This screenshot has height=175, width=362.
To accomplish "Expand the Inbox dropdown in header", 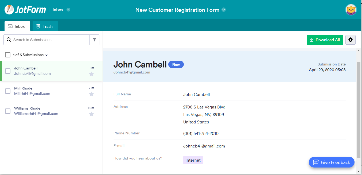I will click(68, 10).
